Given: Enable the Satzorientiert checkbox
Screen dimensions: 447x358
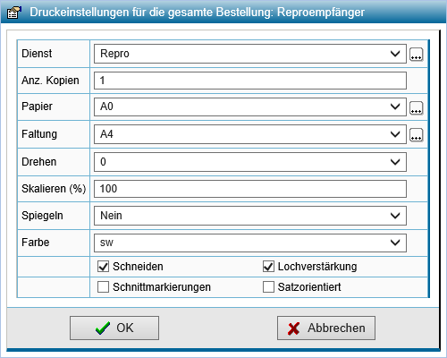Looking at the screenshot, I should coord(268,287).
